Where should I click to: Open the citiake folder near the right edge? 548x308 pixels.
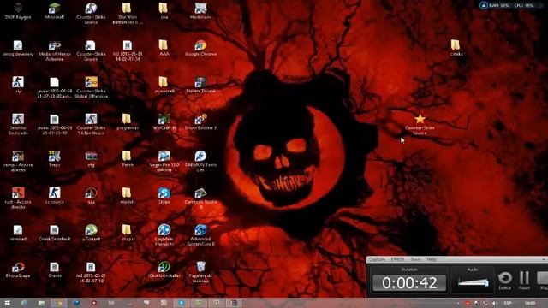pyautogui.click(x=455, y=48)
